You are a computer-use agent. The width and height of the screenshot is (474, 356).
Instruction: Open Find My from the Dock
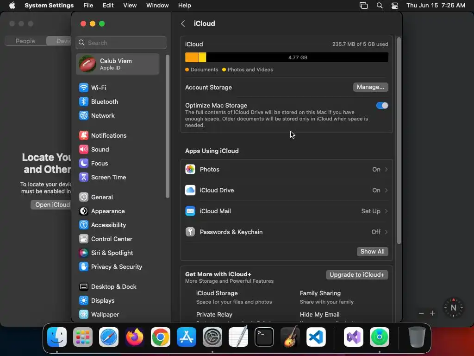380,337
